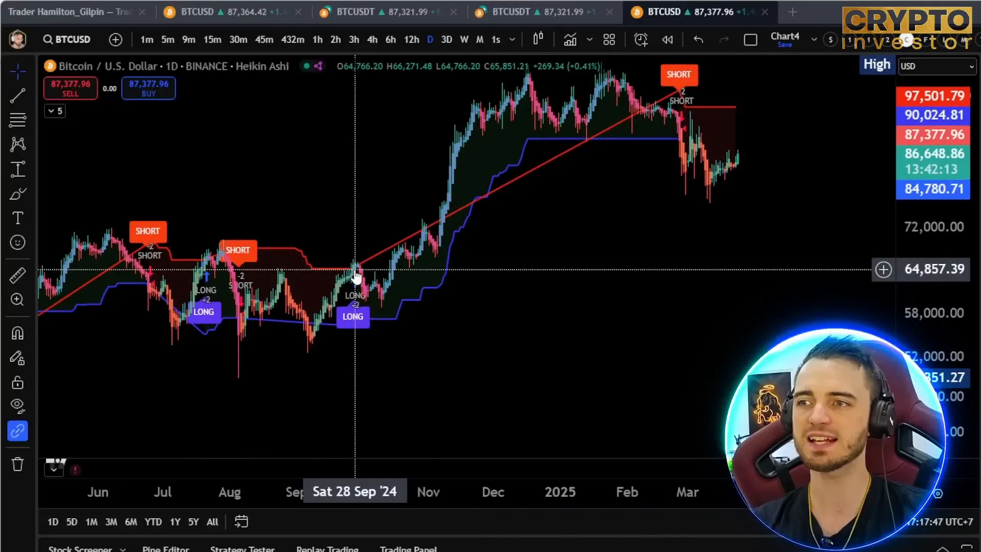Switch to the 432m timeframe
Viewport: 981px width, 552px height.
pos(293,39)
